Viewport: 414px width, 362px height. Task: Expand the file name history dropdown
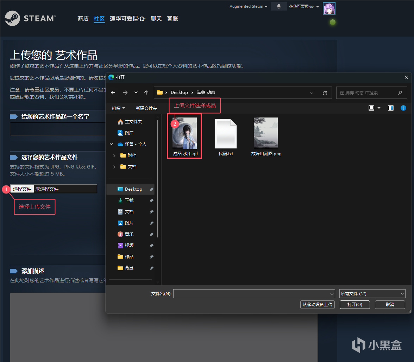332,294
